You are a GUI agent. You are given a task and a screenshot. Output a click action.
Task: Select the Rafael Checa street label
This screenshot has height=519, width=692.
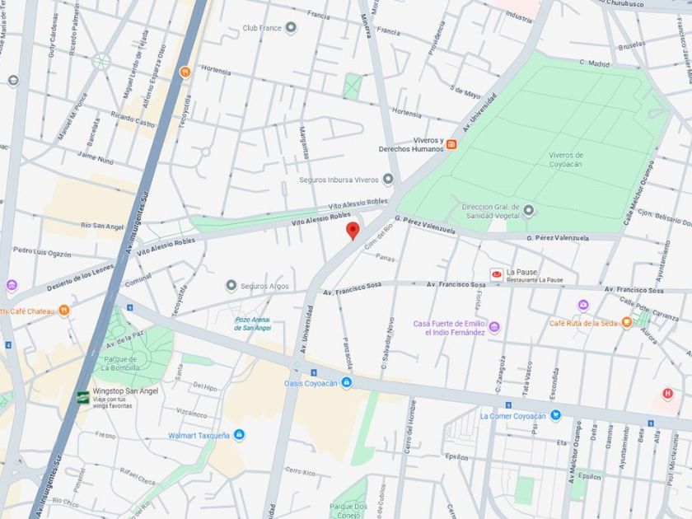point(138,476)
